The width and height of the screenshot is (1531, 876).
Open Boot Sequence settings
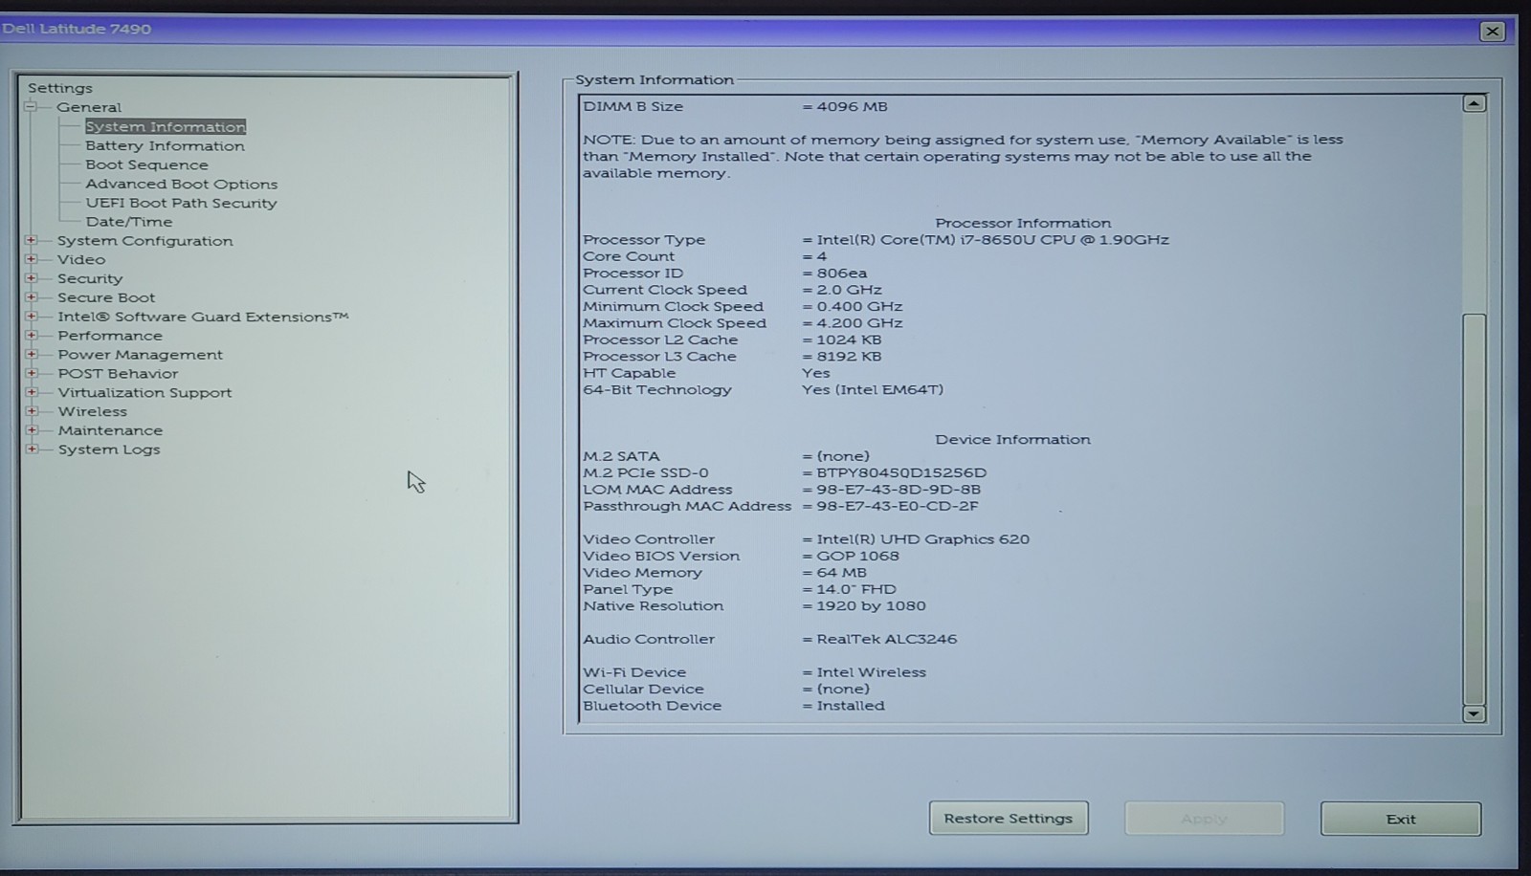[146, 164]
